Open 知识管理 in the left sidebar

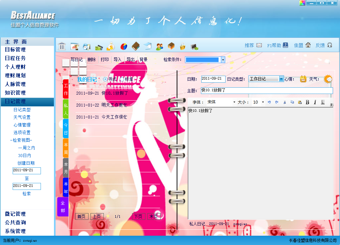15,93
